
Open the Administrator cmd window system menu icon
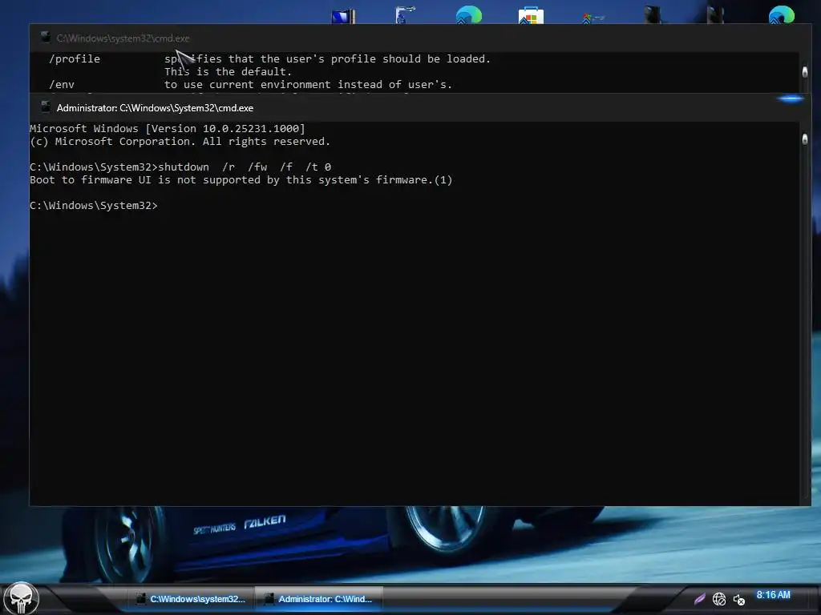(46, 107)
